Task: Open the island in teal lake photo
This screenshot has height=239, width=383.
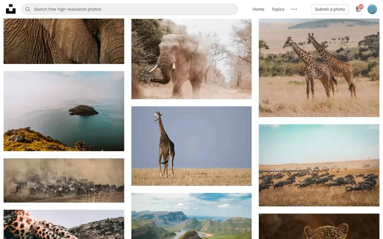Action: pos(64,111)
